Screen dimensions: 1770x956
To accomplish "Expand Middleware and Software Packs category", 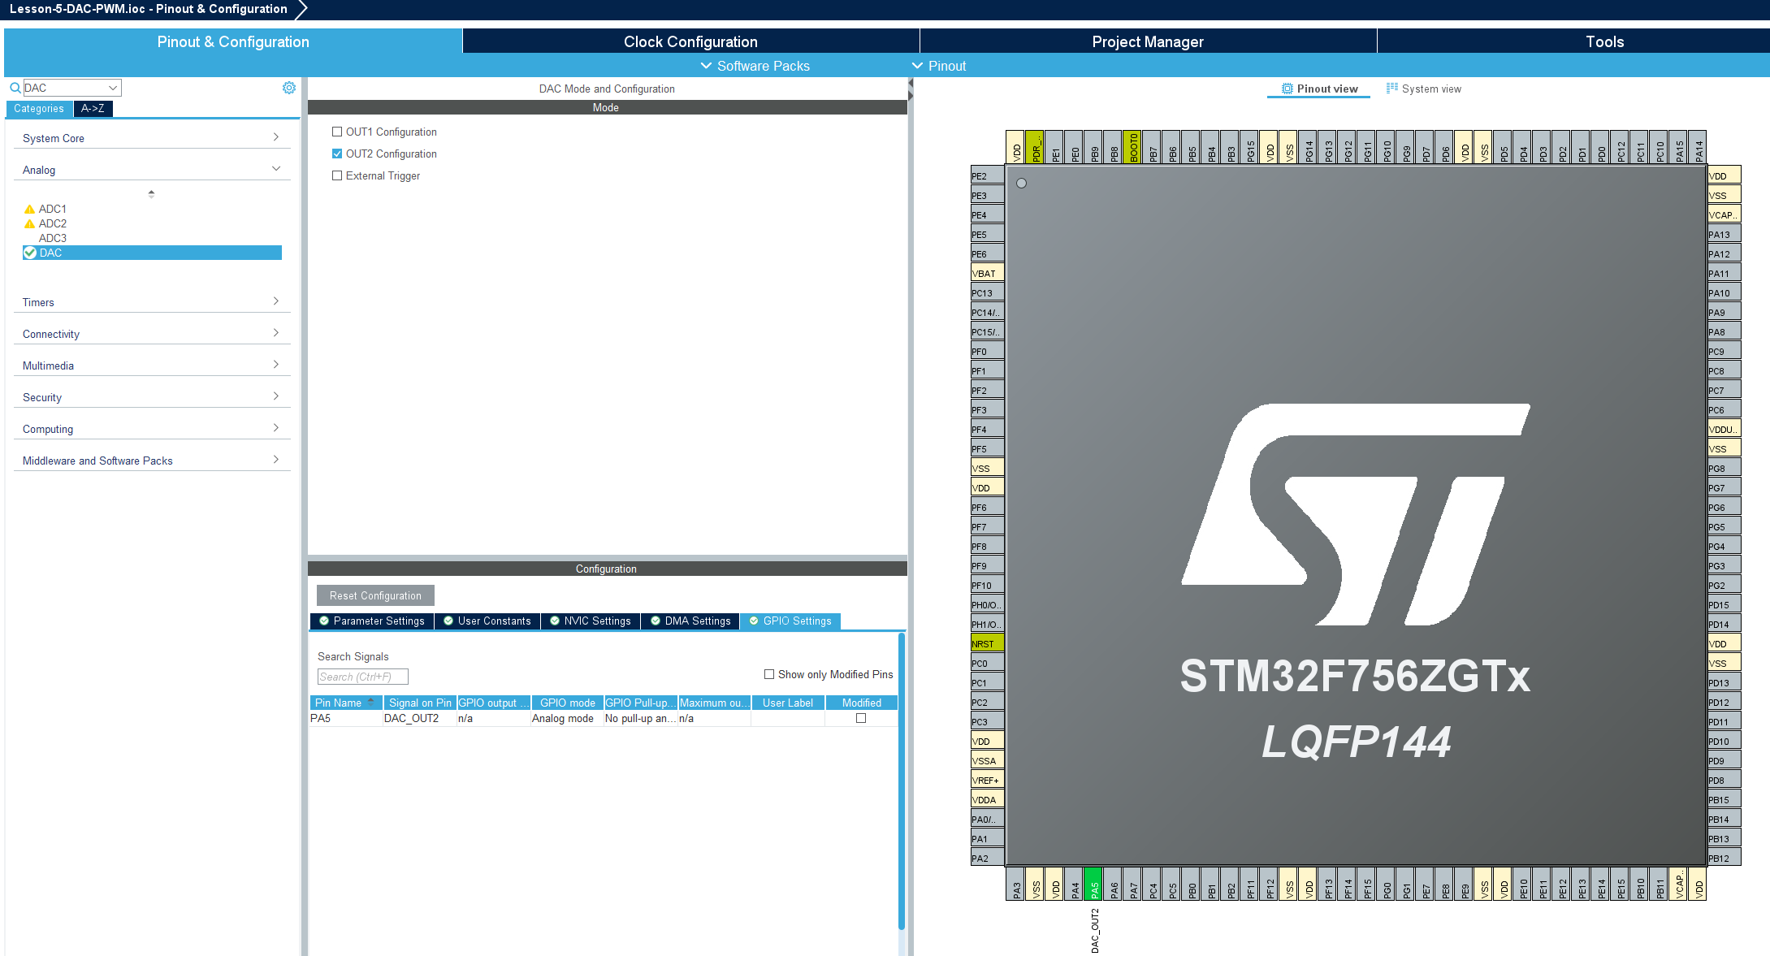I will (152, 461).
